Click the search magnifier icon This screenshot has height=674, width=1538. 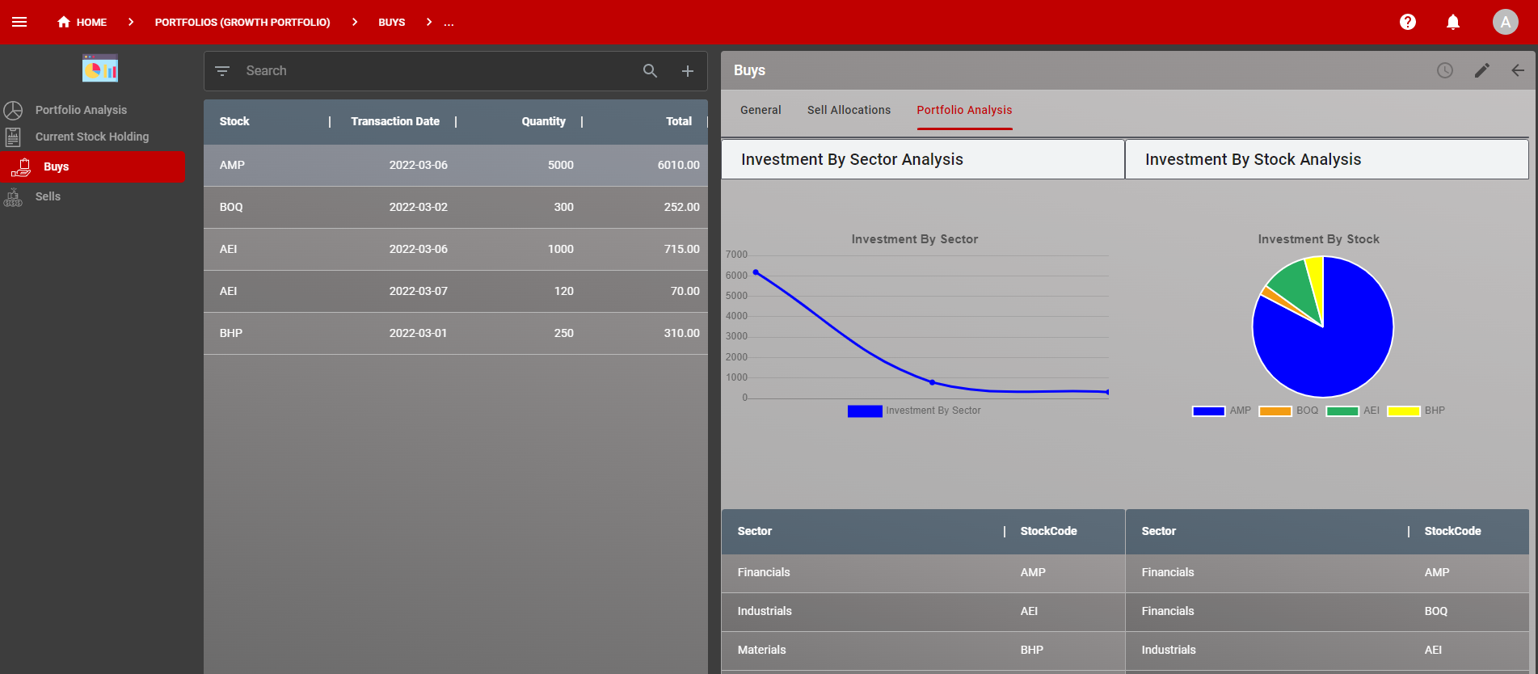(x=650, y=71)
